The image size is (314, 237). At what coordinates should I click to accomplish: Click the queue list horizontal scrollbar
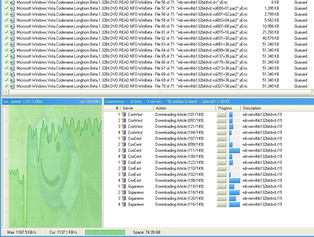tap(160, 92)
